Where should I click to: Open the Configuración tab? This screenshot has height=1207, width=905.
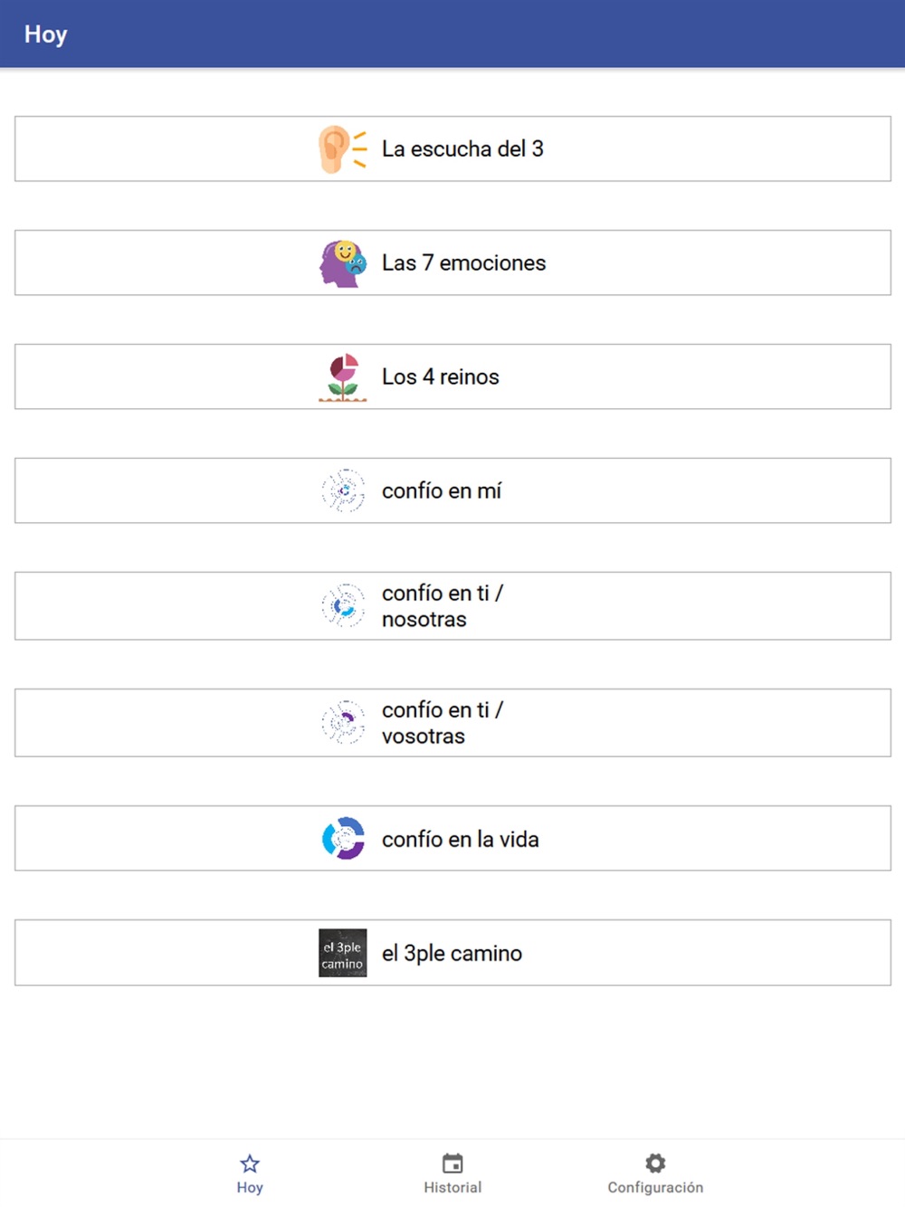tap(655, 1174)
